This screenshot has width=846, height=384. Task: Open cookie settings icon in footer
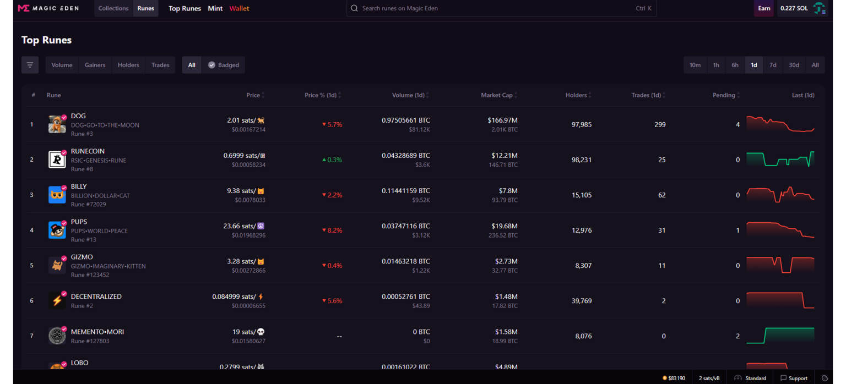click(x=825, y=378)
